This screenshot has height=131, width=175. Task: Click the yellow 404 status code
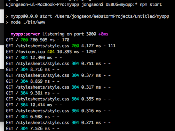click(51, 52)
